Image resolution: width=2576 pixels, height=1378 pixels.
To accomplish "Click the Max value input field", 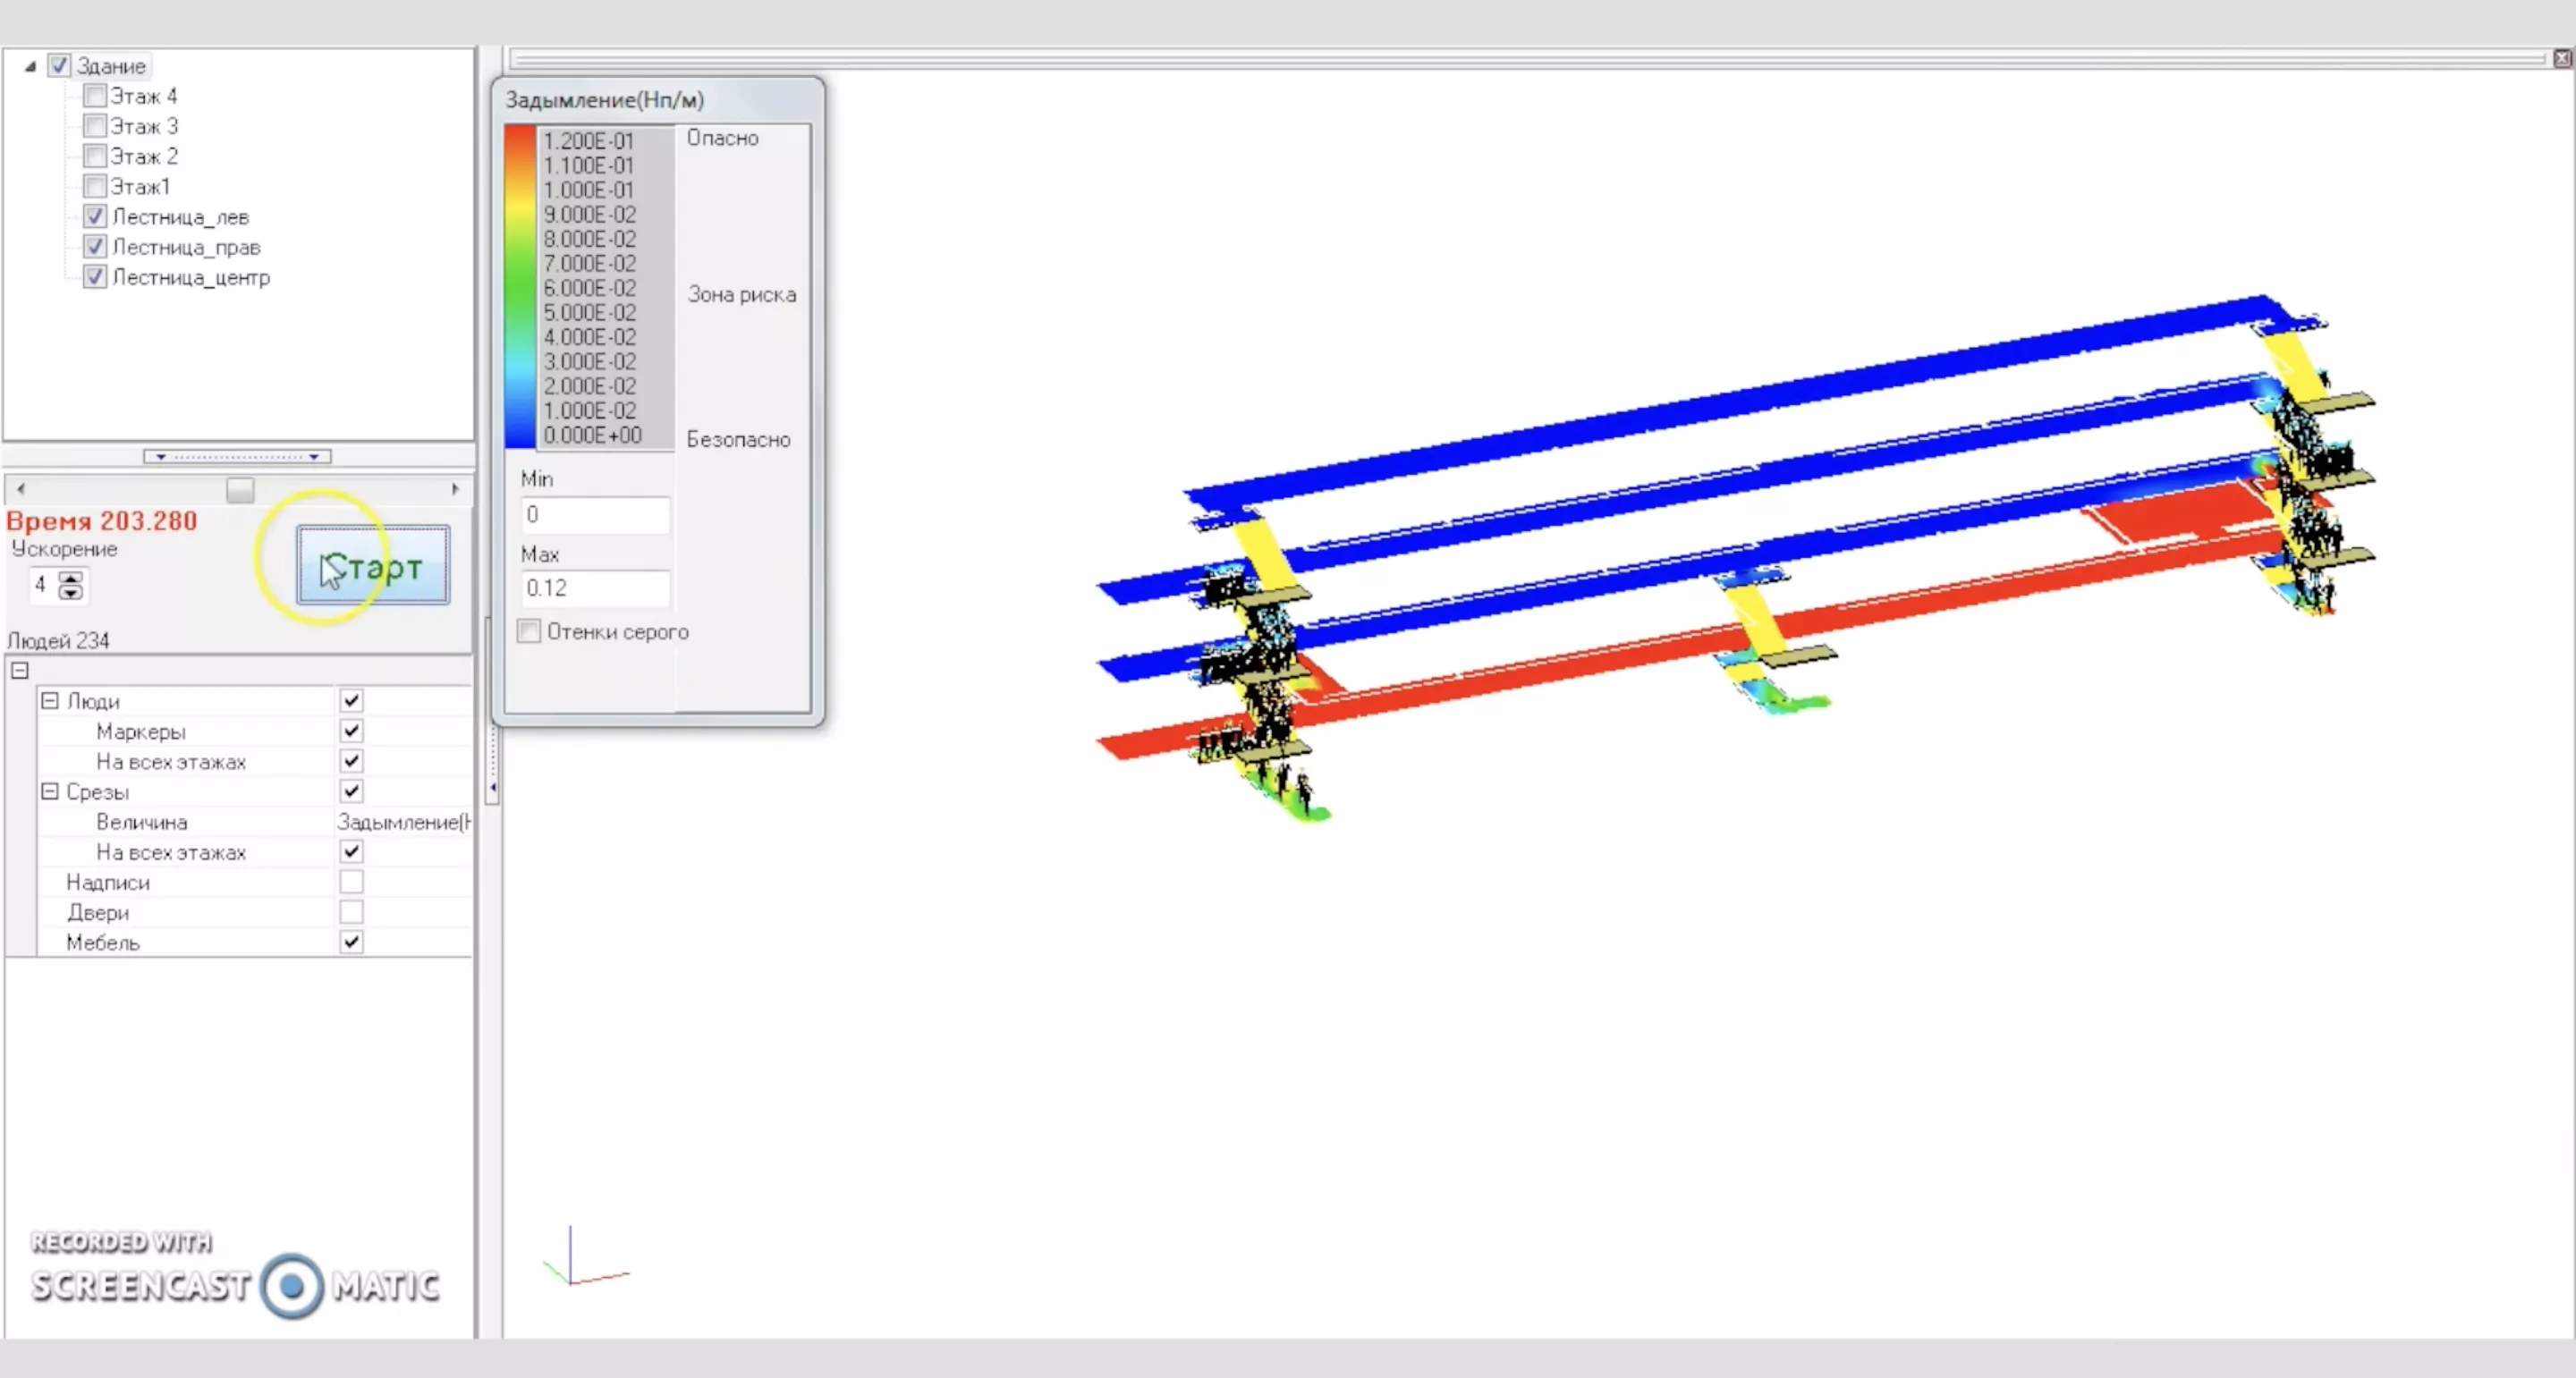I will coord(594,588).
